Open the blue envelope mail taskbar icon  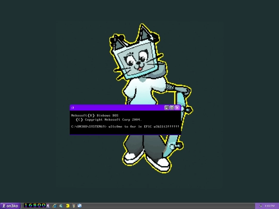(80, 206)
